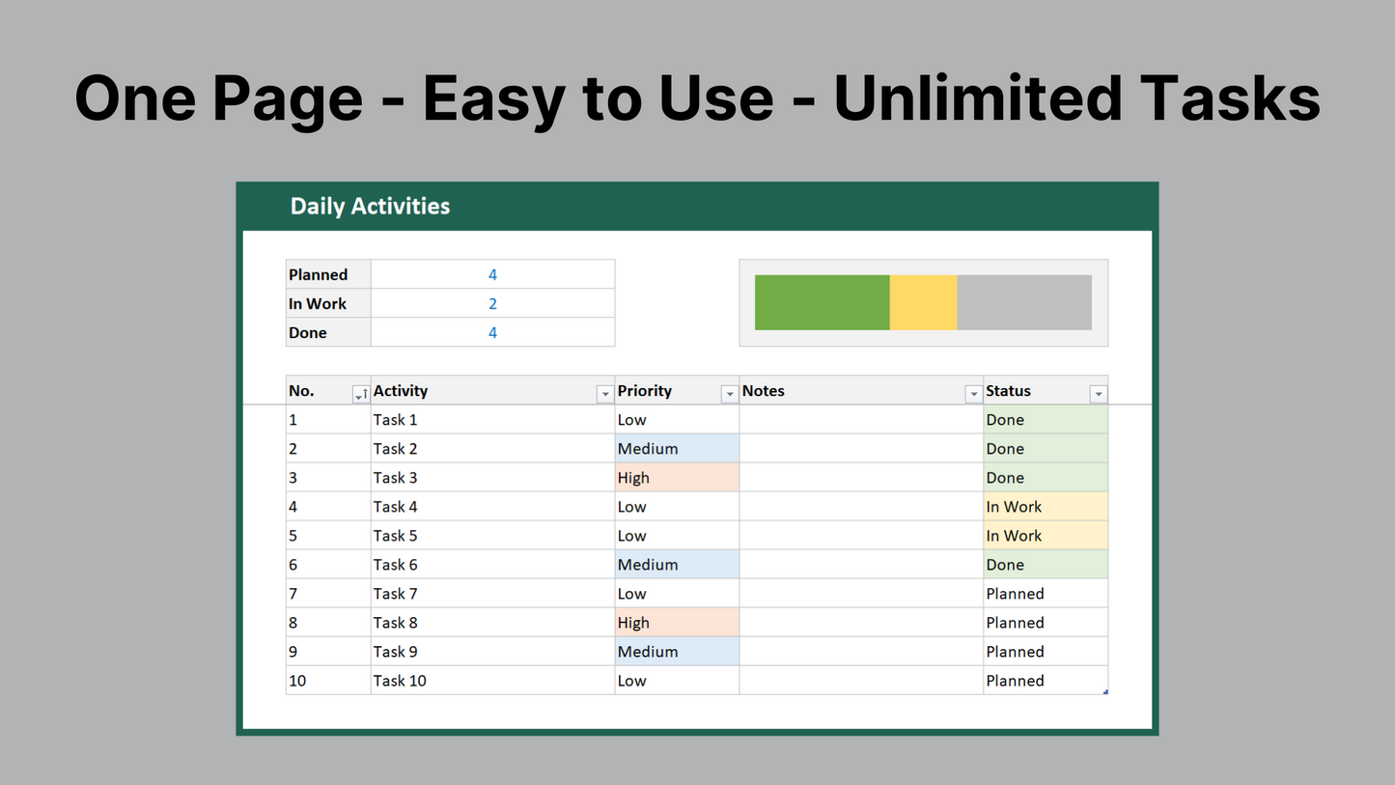
Task: Select the Done status cell for Task 6
Action: pos(1046,565)
